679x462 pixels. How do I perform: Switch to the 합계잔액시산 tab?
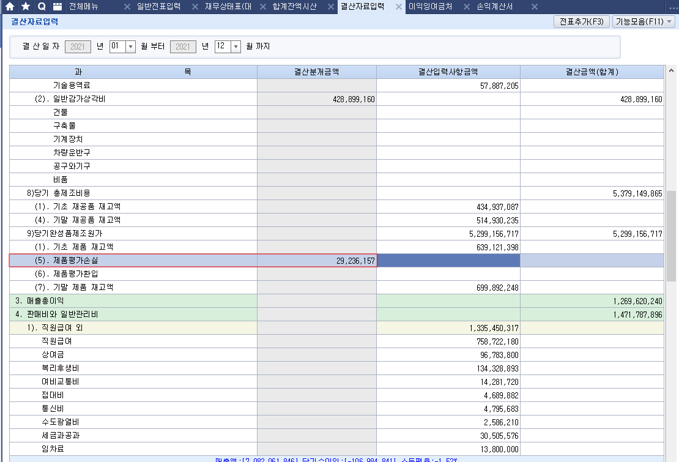[x=296, y=7]
